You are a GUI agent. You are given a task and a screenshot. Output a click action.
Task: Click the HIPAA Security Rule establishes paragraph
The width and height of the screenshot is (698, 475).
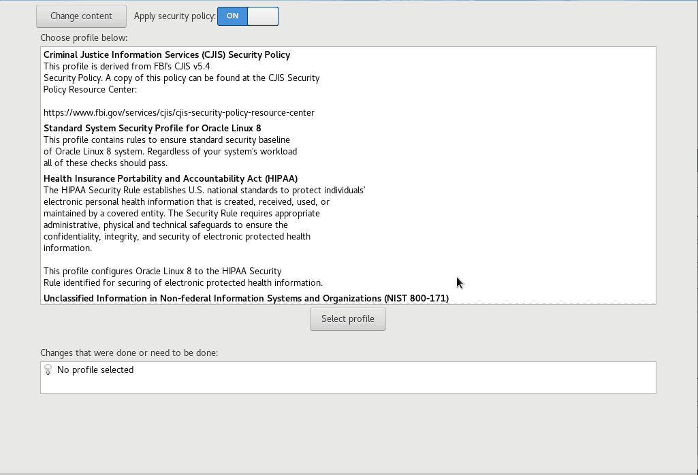[x=204, y=191]
